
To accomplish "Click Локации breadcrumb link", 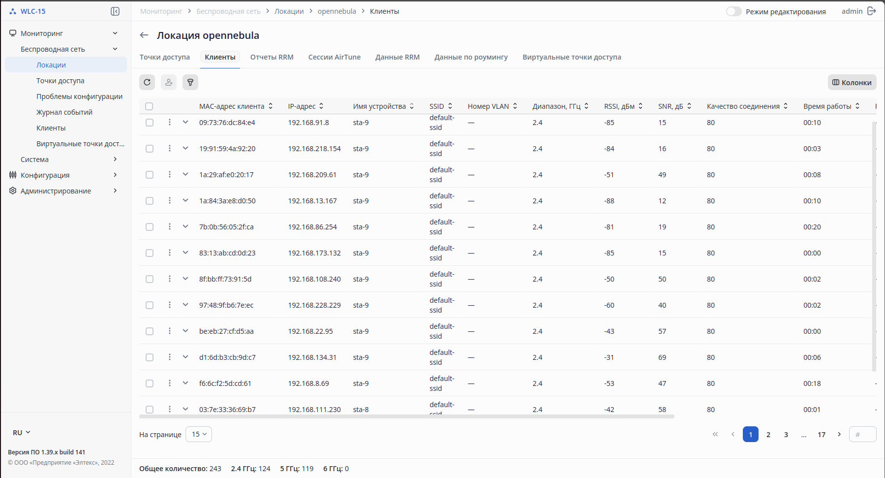I will (289, 11).
